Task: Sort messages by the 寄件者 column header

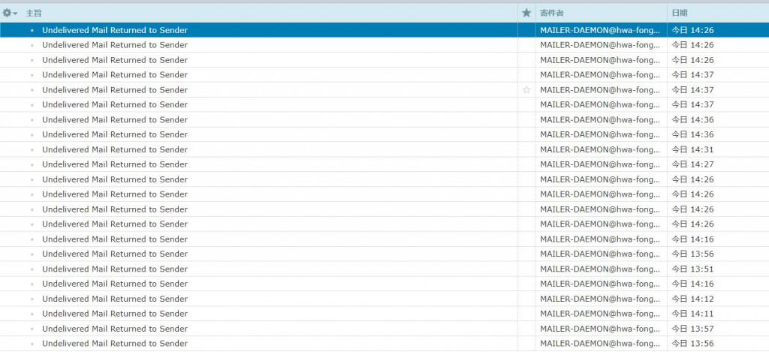Action: [x=552, y=14]
